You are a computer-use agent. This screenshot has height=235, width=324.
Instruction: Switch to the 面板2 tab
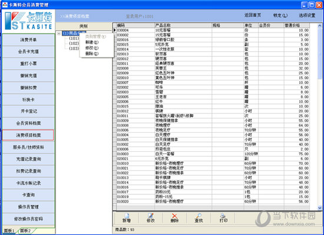coord(25,230)
